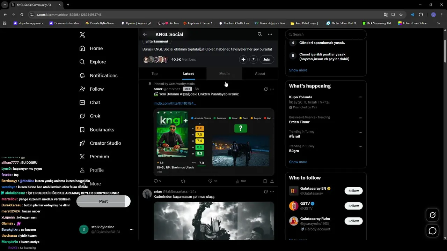The height and width of the screenshot is (251, 447).
Task: Click the X logo in the sidebar
Action: 82,35
